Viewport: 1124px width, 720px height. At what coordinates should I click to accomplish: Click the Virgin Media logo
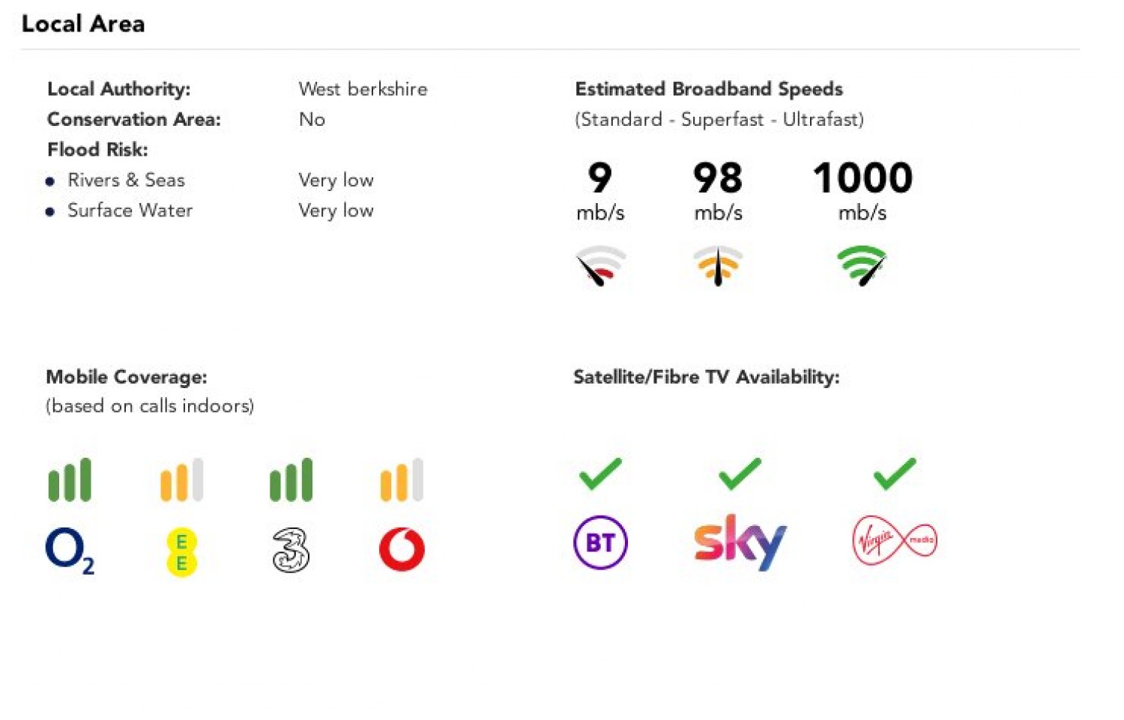point(895,540)
